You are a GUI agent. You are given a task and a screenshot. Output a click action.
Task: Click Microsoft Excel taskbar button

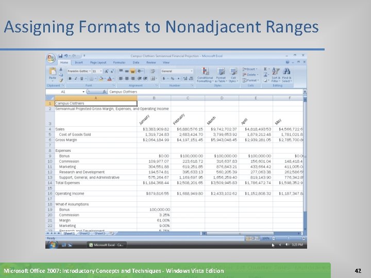pyautogui.click(x=107, y=245)
